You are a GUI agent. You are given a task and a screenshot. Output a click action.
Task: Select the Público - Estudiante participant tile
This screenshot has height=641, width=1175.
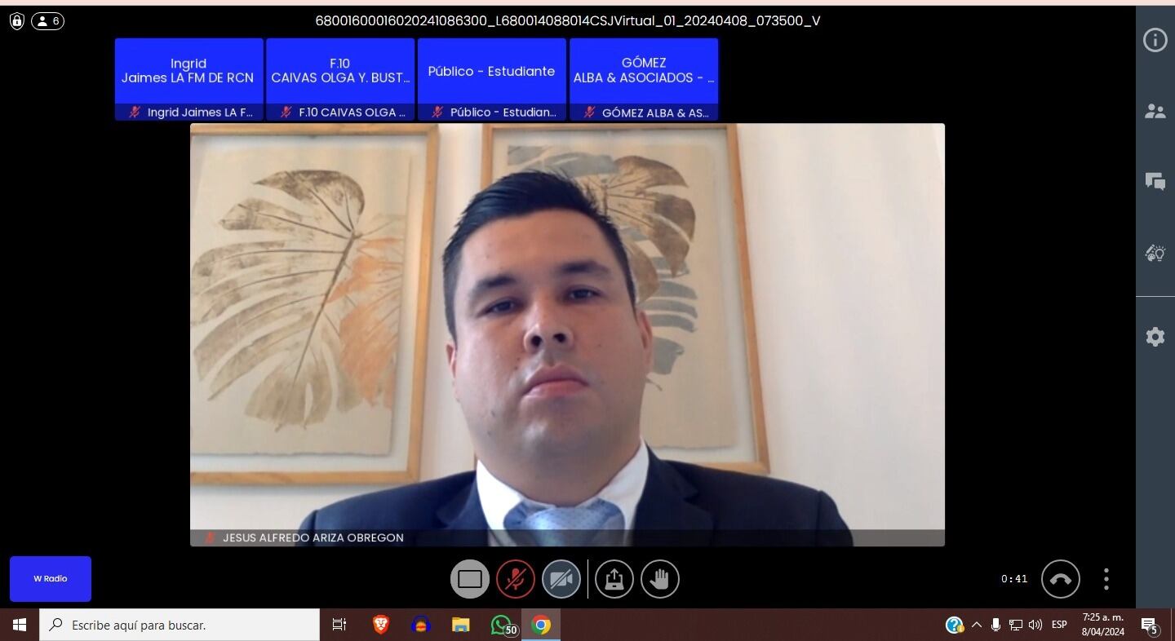(491, 78)
